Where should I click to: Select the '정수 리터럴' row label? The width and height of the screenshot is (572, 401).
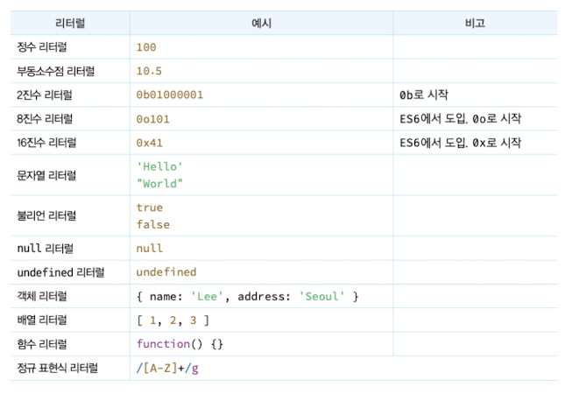(x=42, y=47)
